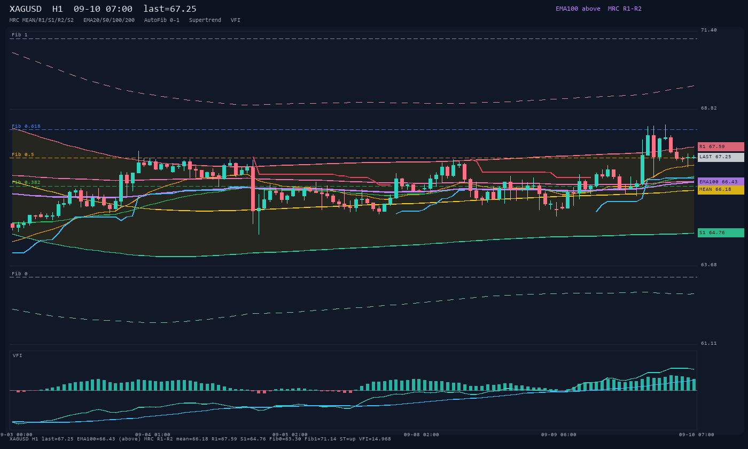The height and width of the screenshot is (449, 748).
Task: Click the 'MRC R1-R2' status text
Action: (x=625, y=9)
